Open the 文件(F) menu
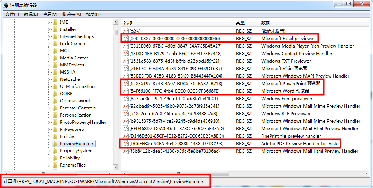Viewport: 373px width, 188px height. 12,14
